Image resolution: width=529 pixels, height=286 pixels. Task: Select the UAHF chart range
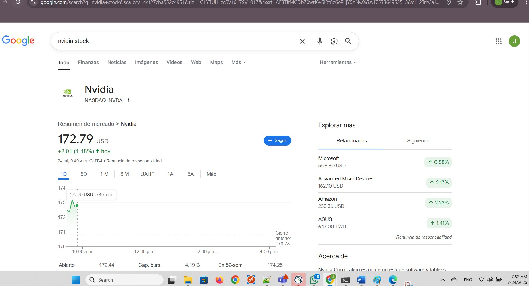tap(147, 174)
